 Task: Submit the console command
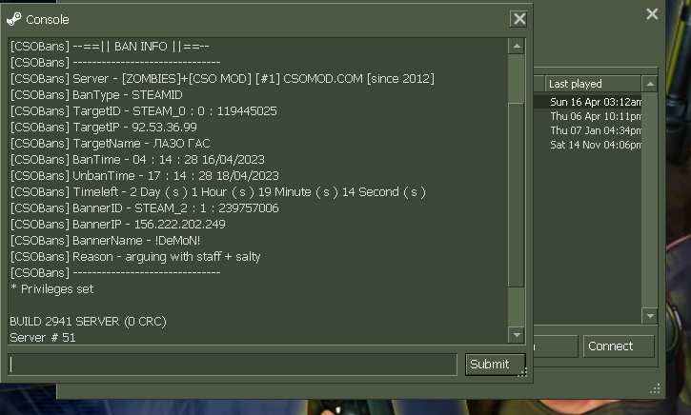point(496,365)
